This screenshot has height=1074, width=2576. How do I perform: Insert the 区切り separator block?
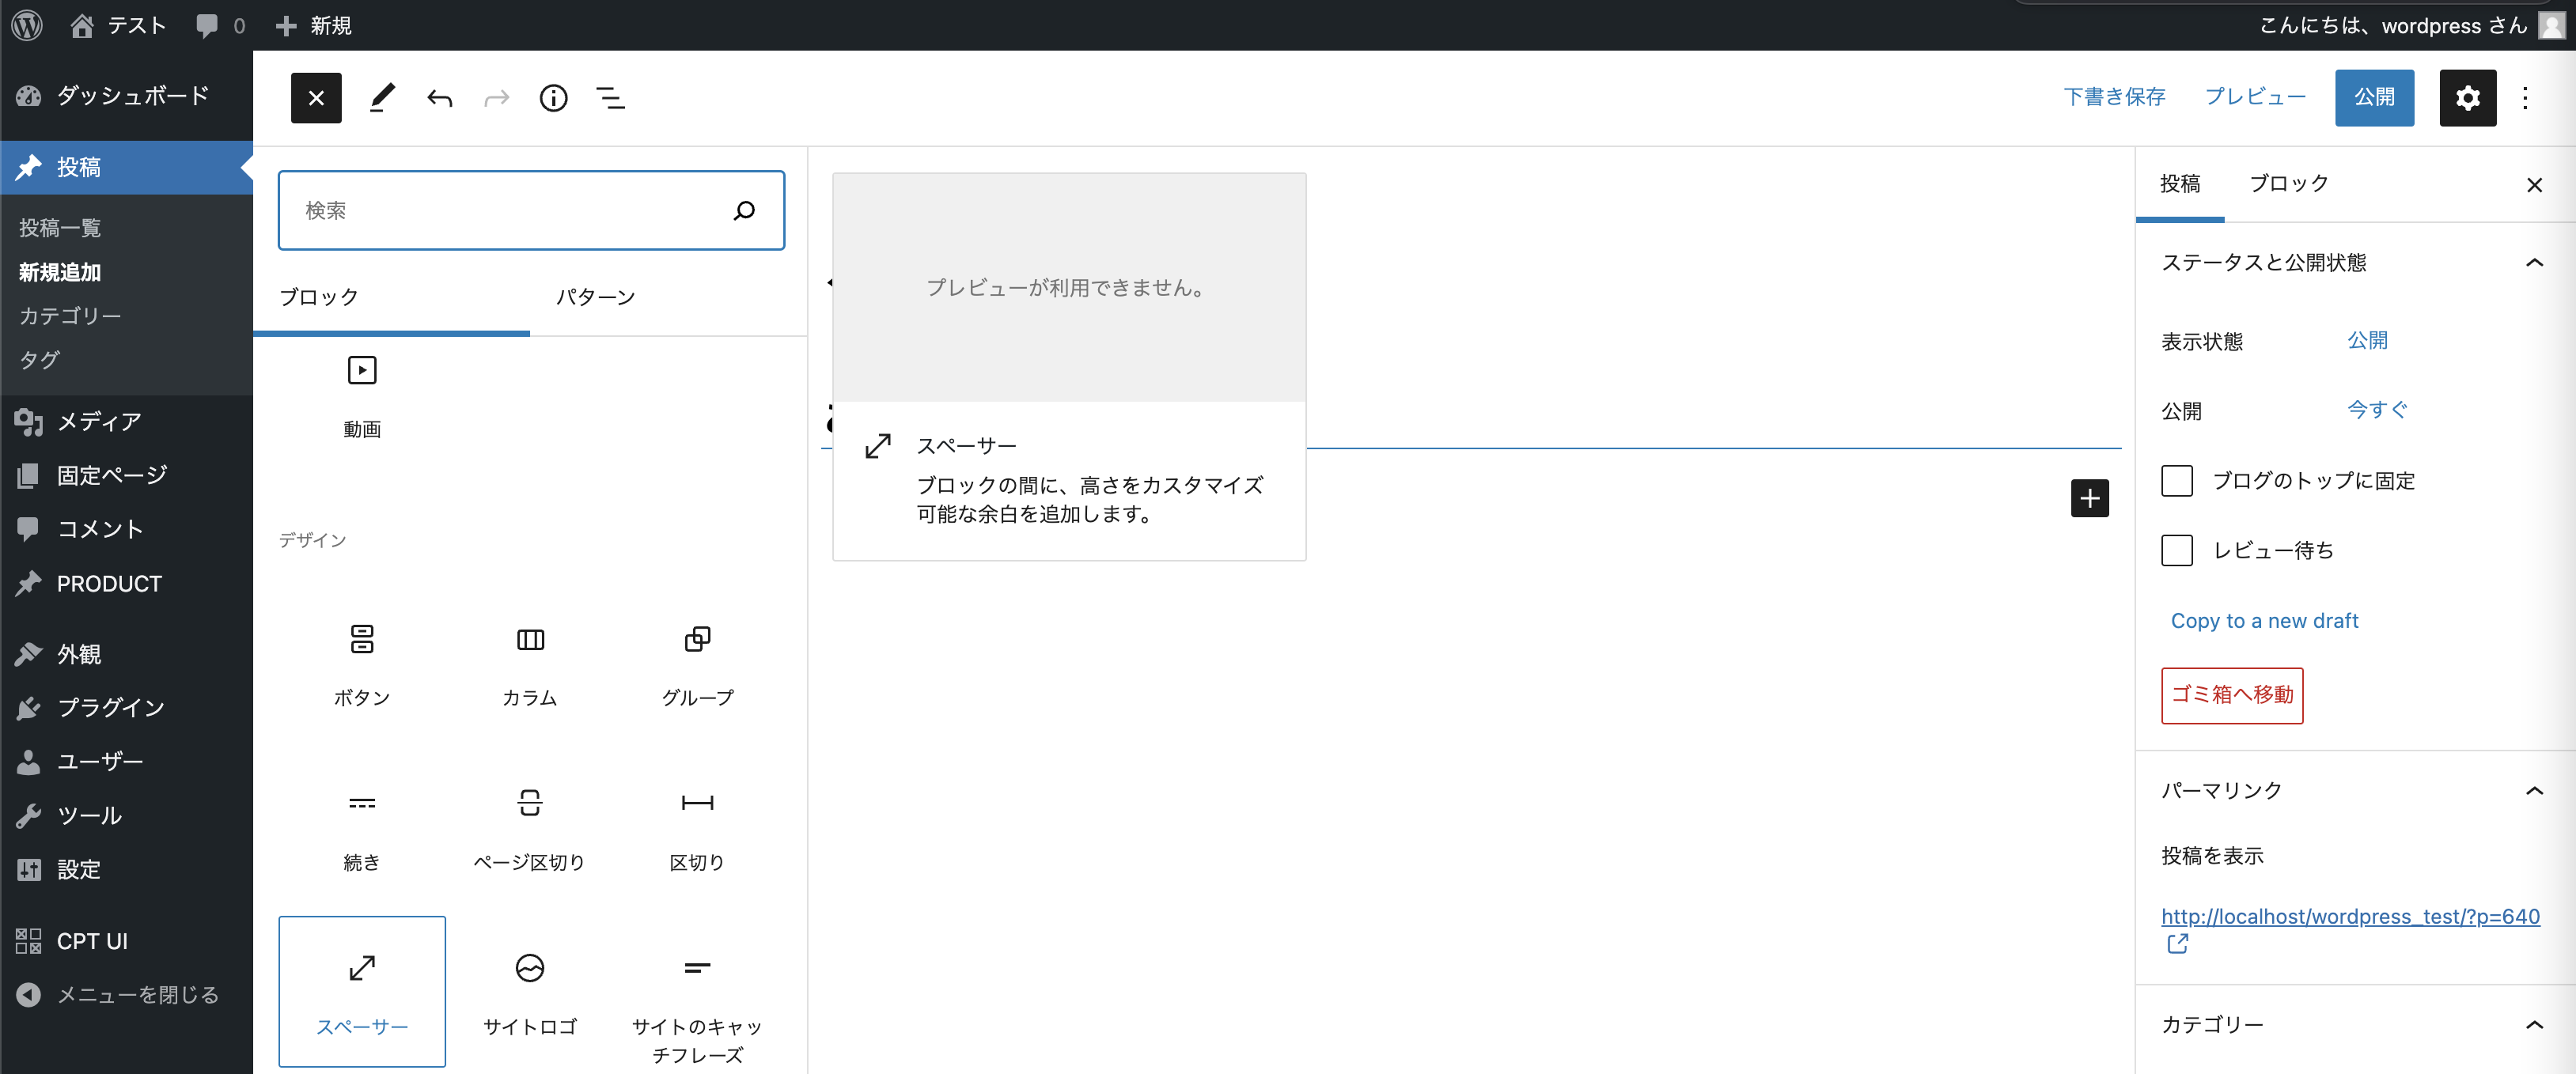[x=698, y=830]
